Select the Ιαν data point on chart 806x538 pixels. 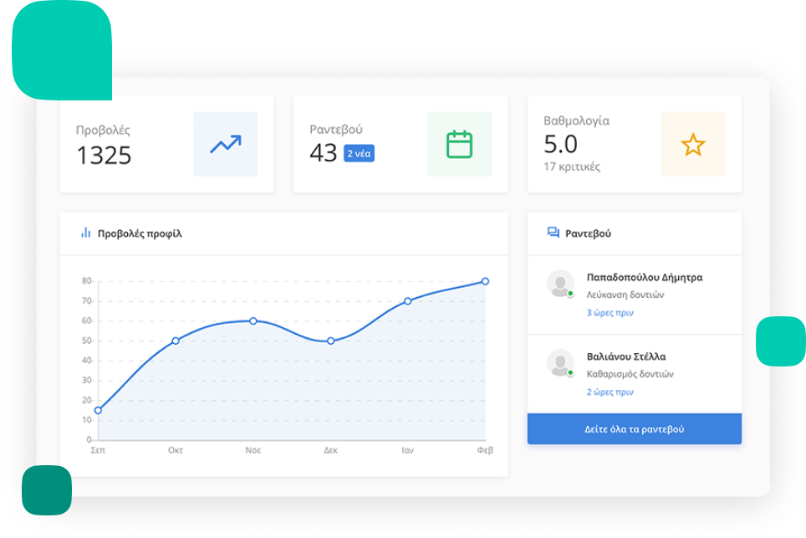(x=408, y=301)
